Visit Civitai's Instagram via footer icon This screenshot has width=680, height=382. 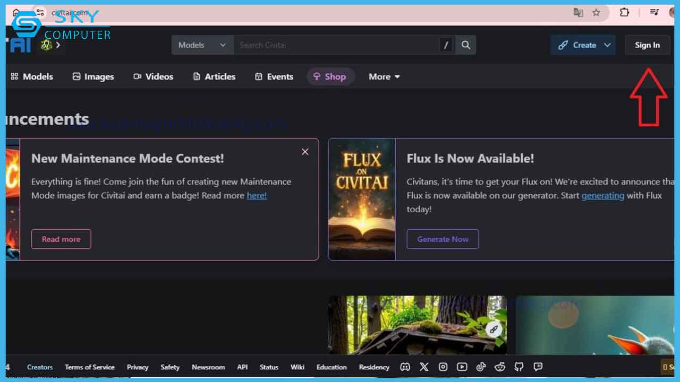[x=443, y=367]
